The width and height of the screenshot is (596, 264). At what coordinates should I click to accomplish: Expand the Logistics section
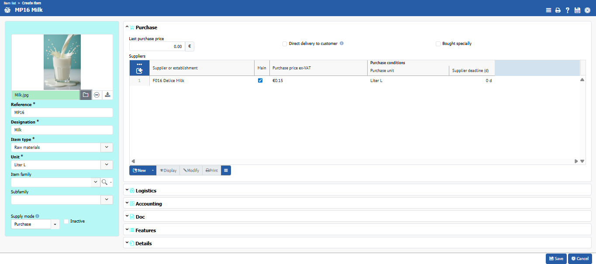click(x=146, y=191)
